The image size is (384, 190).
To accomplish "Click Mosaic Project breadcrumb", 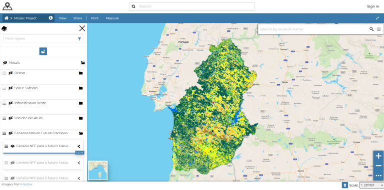I will pyautogui.click(x=25, y=18).
